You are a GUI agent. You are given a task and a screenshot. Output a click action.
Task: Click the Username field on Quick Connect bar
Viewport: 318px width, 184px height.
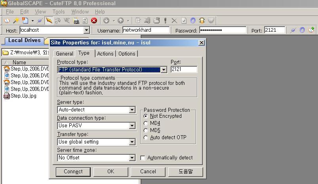146,30
